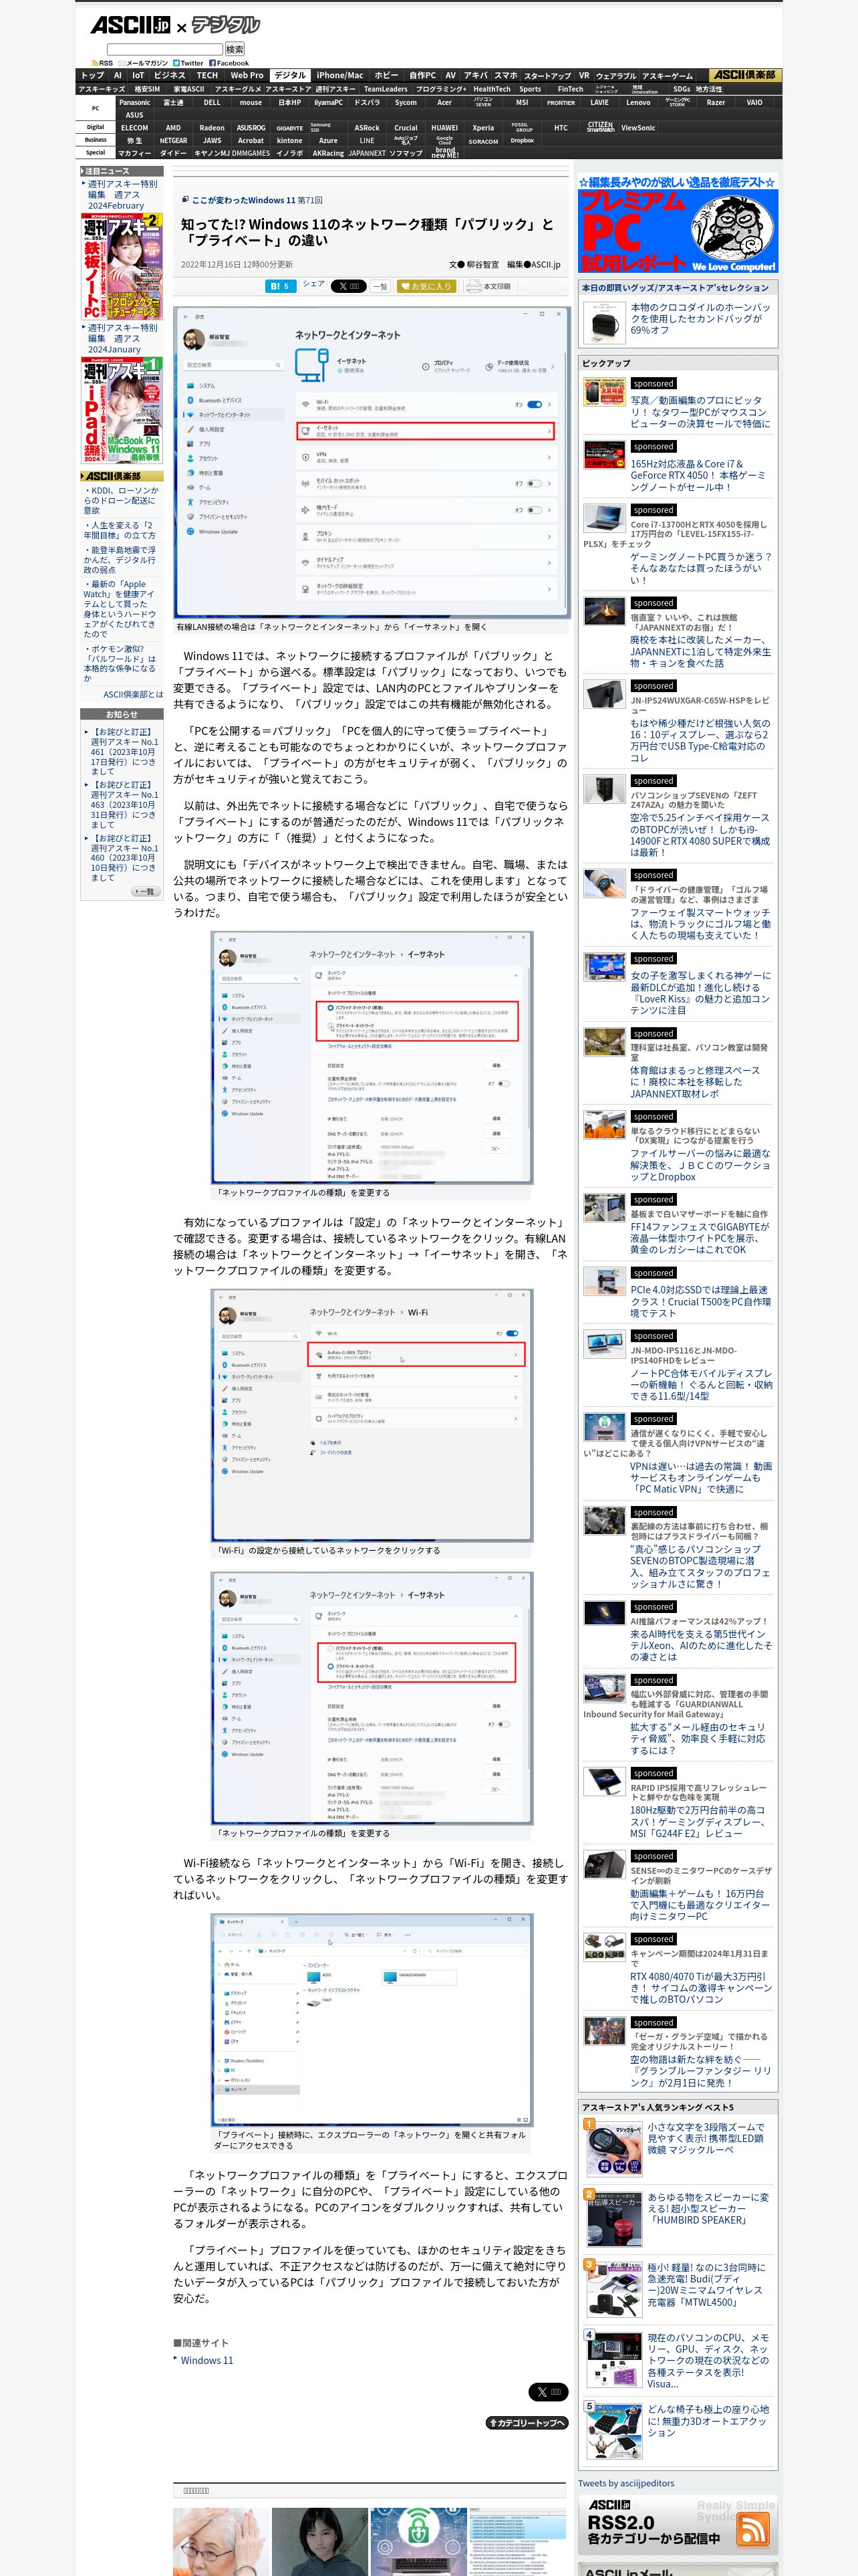Image resolution: width=858 pixels, height=2576 pixels.
Task: Click the No.1461 お詫びと訂正 notice link
Action: coord(124,752)
